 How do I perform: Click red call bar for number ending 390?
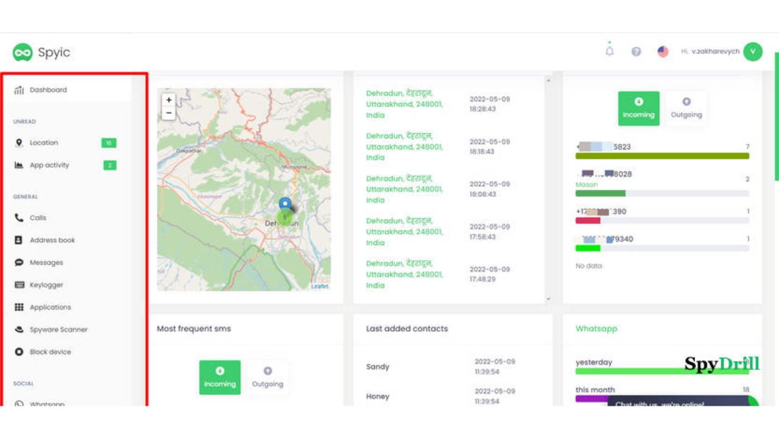coord(588,220)
